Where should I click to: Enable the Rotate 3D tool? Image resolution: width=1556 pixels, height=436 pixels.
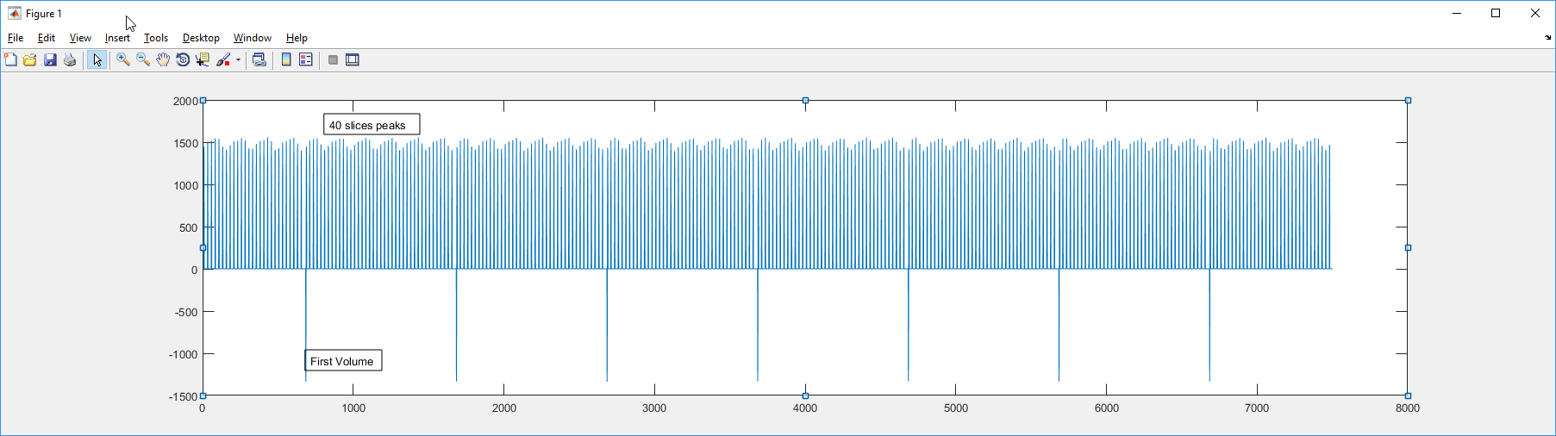tap(183, 59)
